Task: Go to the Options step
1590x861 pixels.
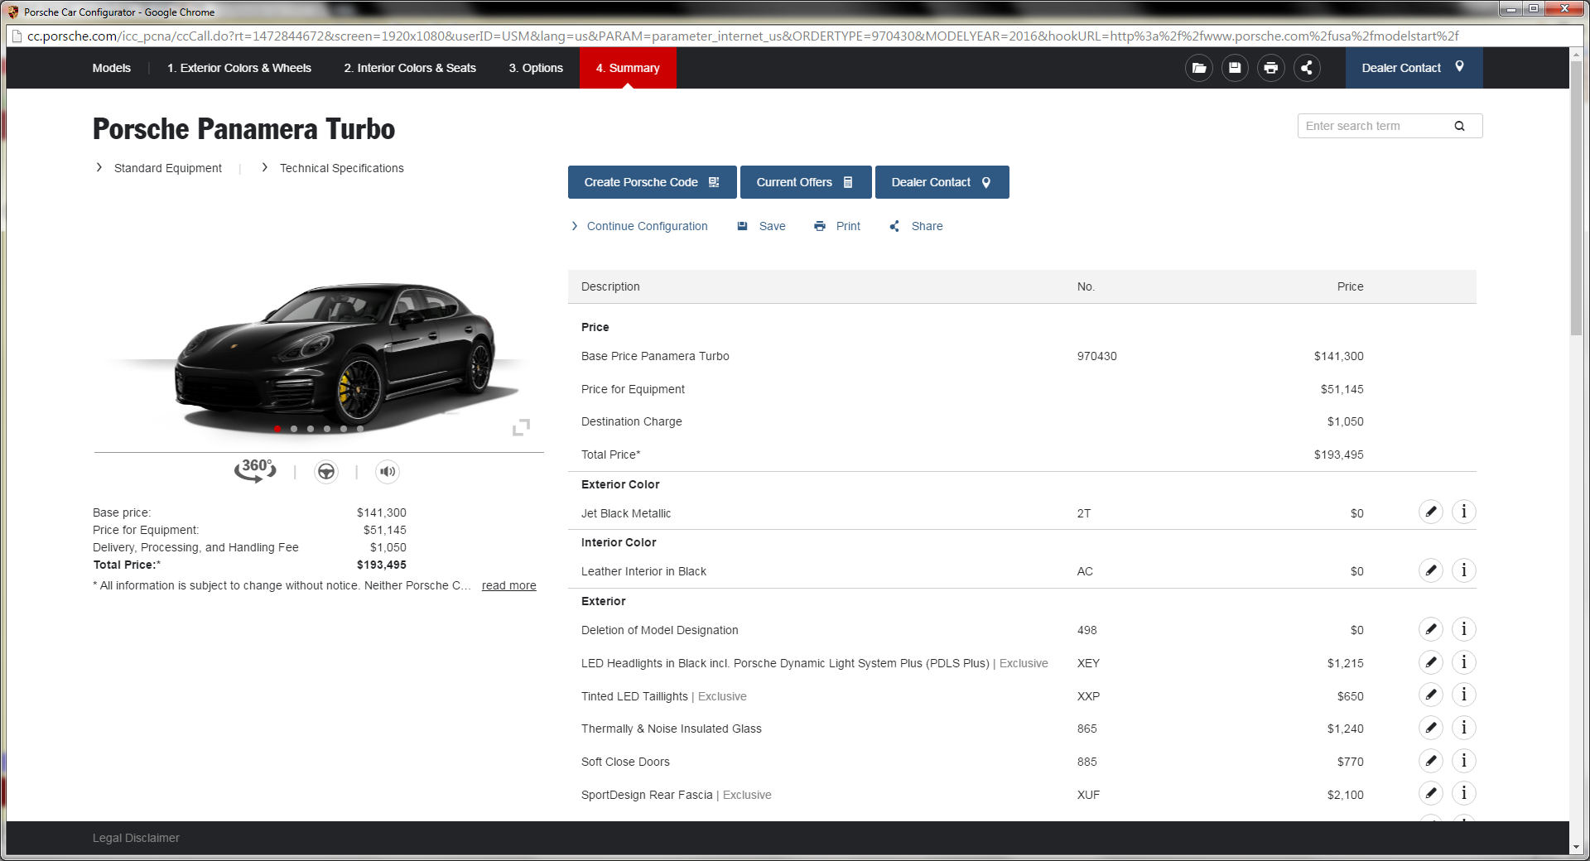Action: 536,68
